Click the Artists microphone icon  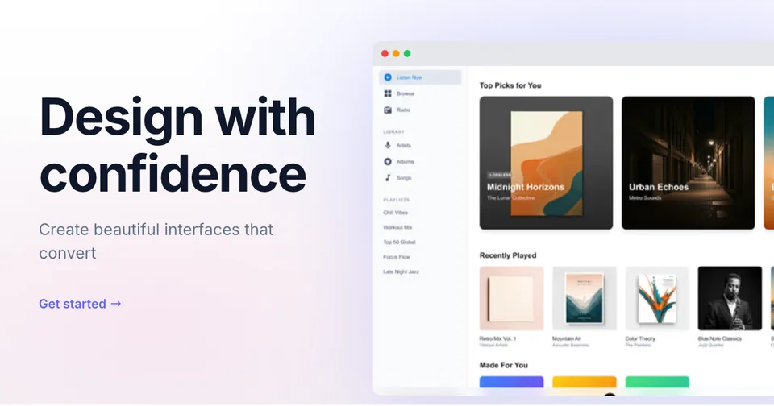tap(388, 145)
